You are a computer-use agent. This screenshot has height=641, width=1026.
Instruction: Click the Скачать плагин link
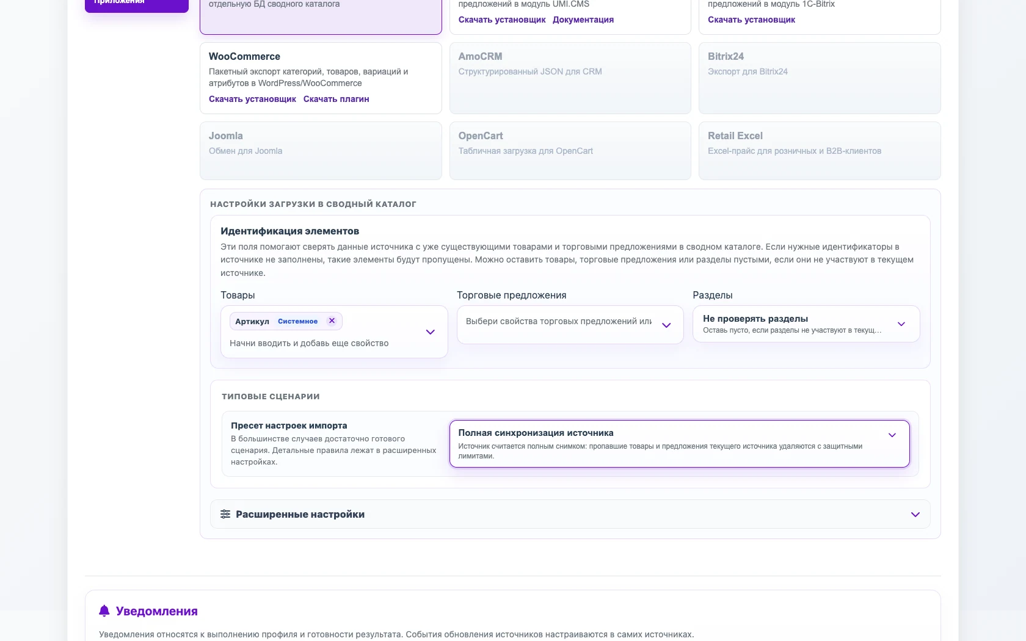pos(336,99)
